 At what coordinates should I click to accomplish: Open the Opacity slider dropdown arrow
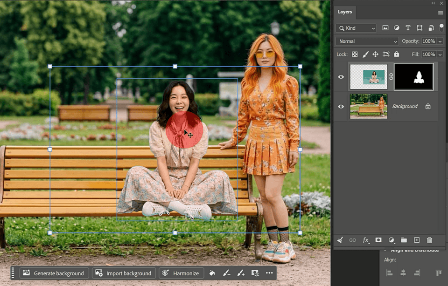[x=440, y=41]
